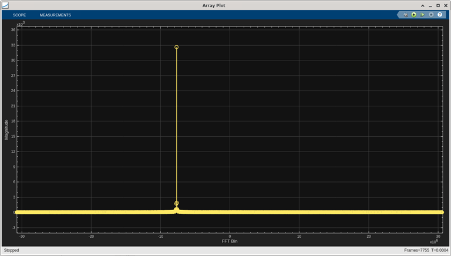Collapse the quick access toolbar's left edge

399,15
